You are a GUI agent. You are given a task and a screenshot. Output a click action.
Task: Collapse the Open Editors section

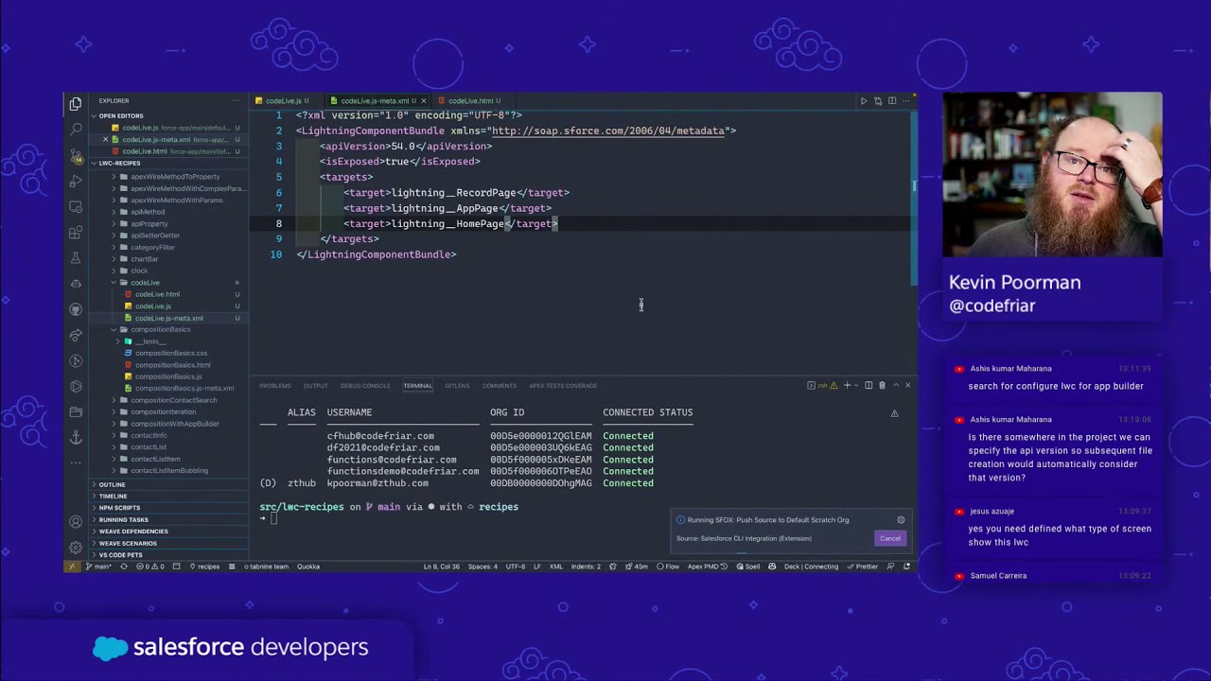121,115
